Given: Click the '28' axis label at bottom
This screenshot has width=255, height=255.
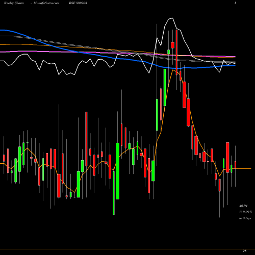Looking at the screenshot, I should pos(244,251).
